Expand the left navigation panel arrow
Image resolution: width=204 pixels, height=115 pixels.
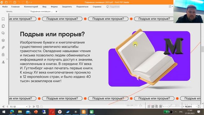coord(7,59)
